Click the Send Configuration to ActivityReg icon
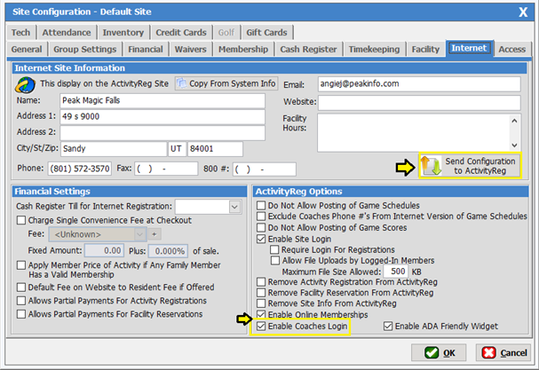 click(x=432, y=165)
